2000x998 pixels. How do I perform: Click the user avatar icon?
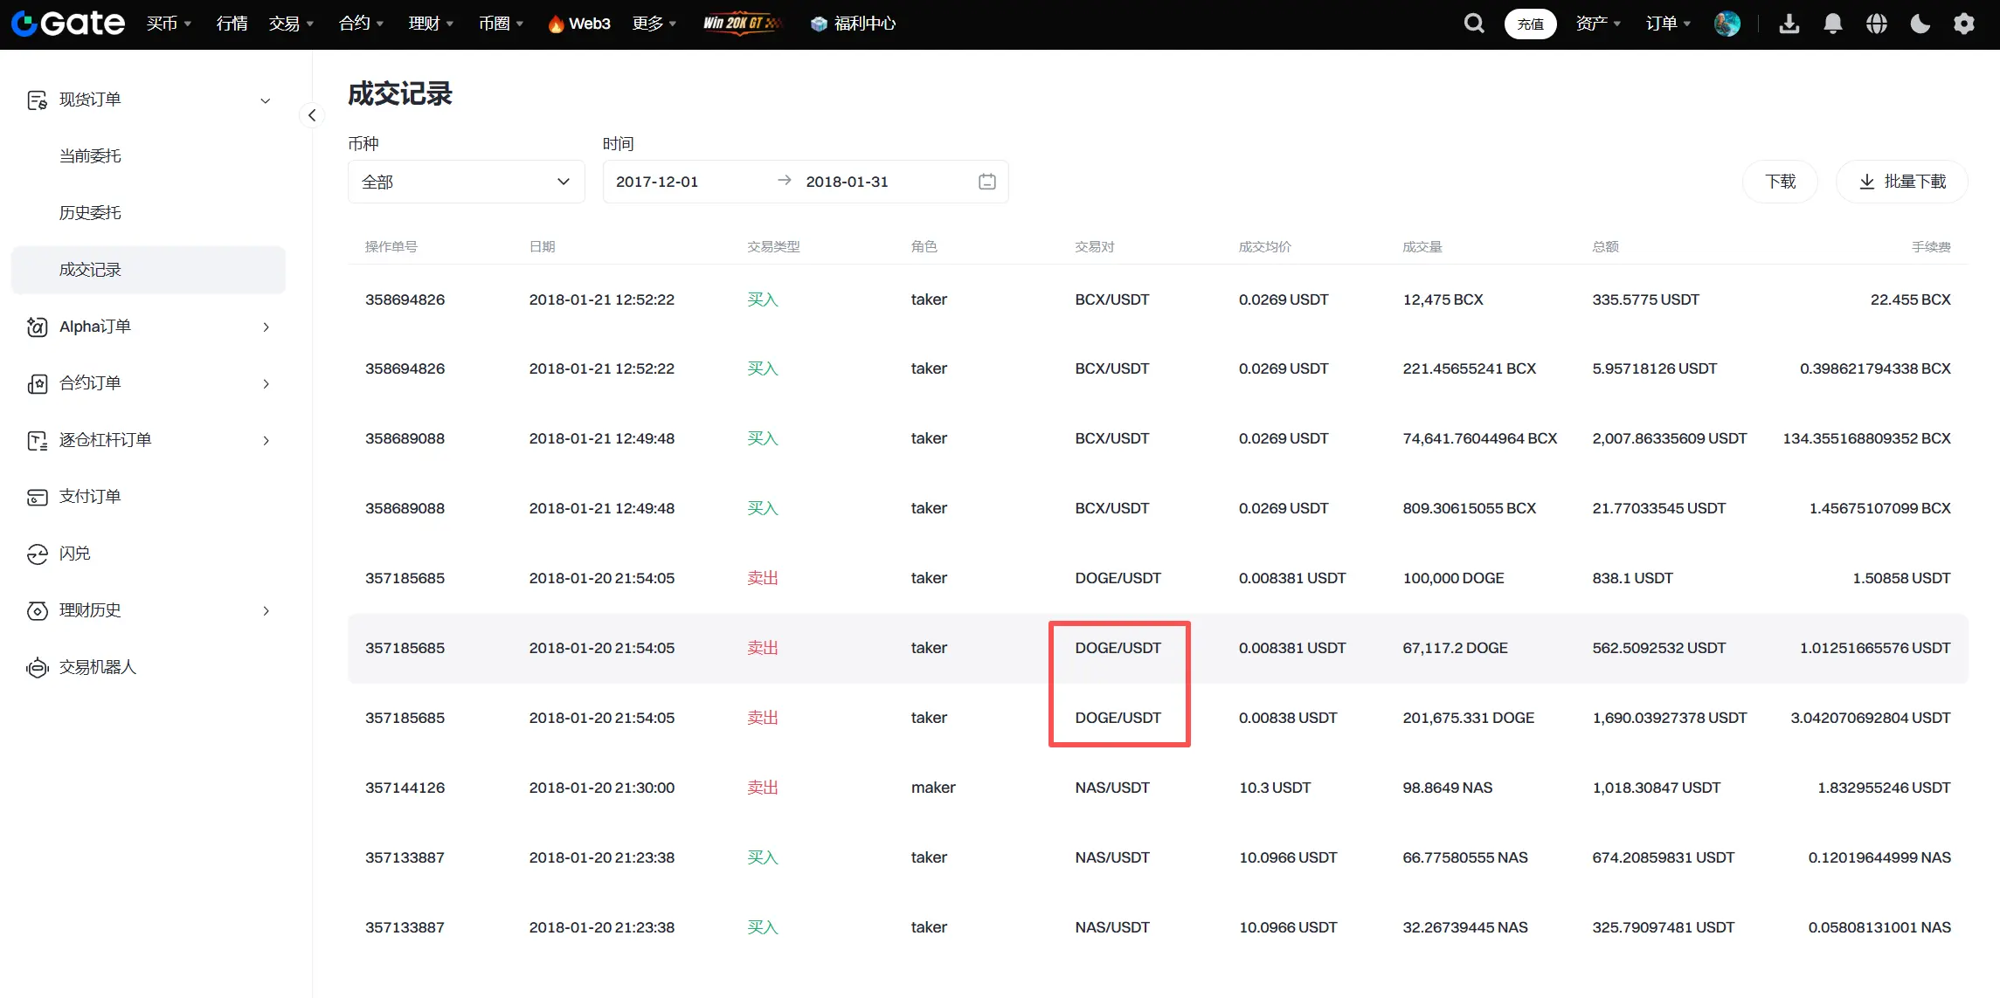(1727, 24)
